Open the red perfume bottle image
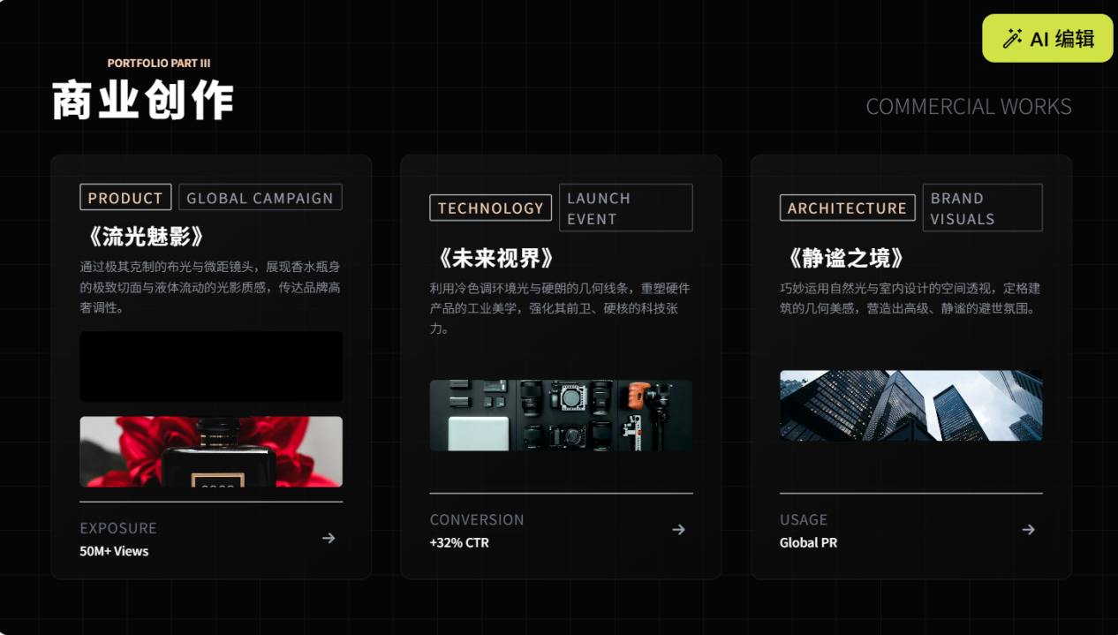Image resolution: width=1118 pixels, height=635 pixels. coord(211,451)
